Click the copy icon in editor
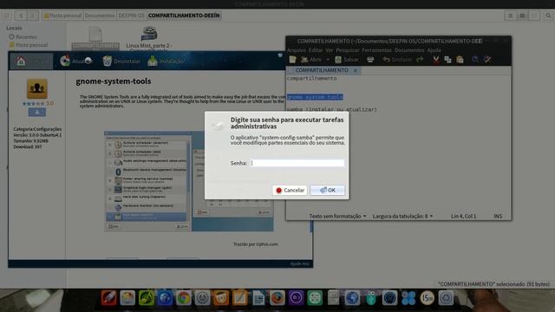This screenshot has height=312, width=555. (447, 60)
